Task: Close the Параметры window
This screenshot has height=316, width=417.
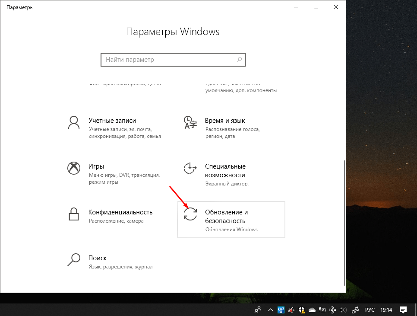Action: coord(335,7)
